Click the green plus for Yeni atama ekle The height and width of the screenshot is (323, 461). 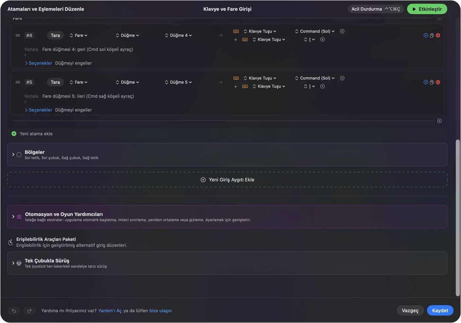click(14, 134)
